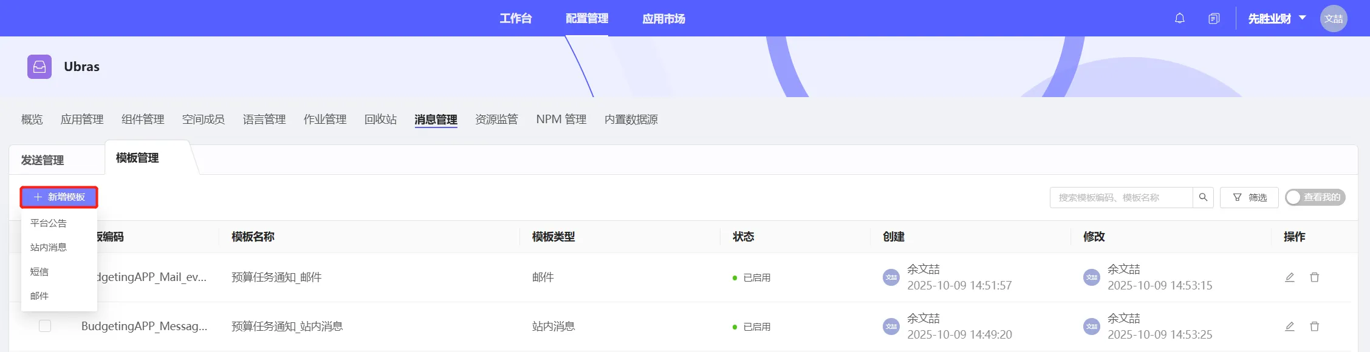The height and width of the screenshot is (352, 1370).
Task: Delete the 预算任务通知_邮件 template
Action: (1314, 277)
